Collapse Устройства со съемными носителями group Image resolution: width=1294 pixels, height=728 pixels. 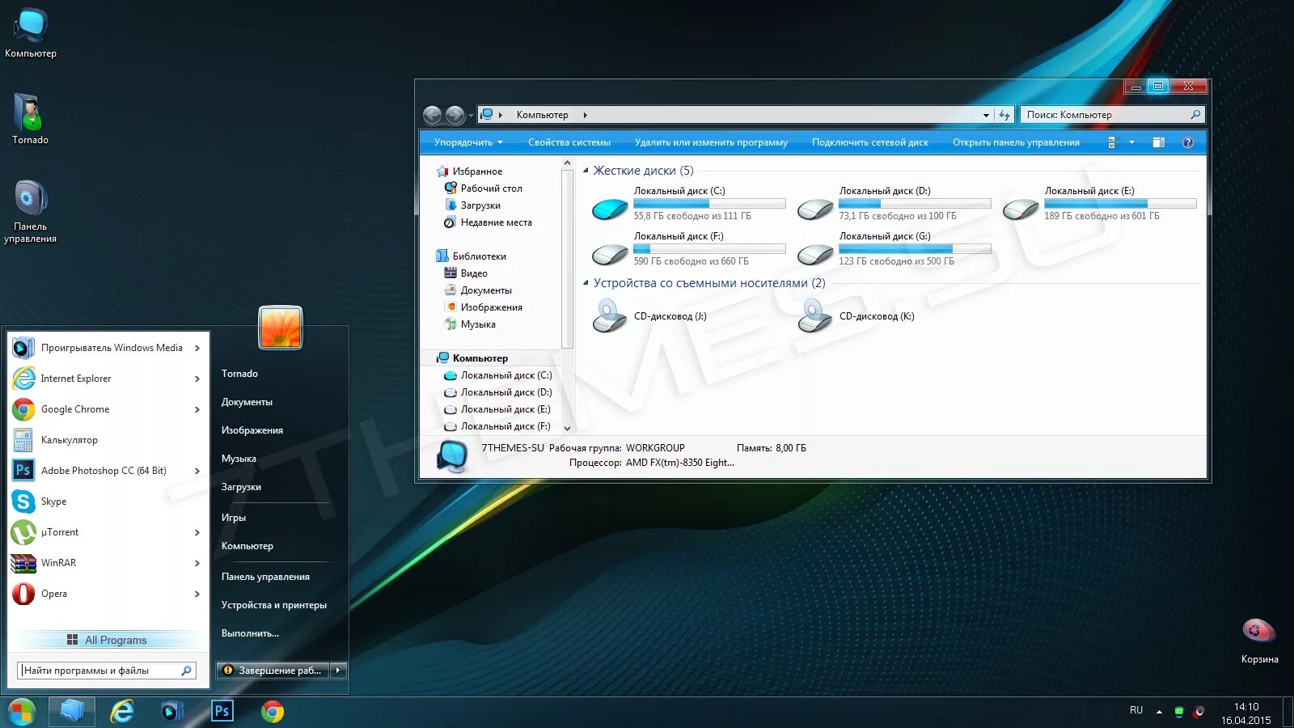[x=586, y=283]
